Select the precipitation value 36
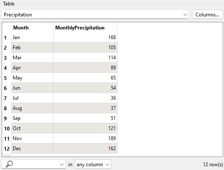Screen dimensions: 224x170 [x=85, y=98]
